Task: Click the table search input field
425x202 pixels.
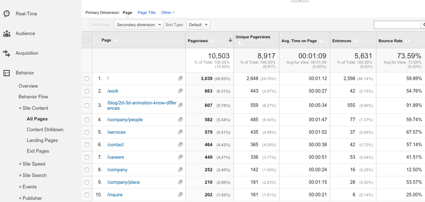Action: click(397, 25)
